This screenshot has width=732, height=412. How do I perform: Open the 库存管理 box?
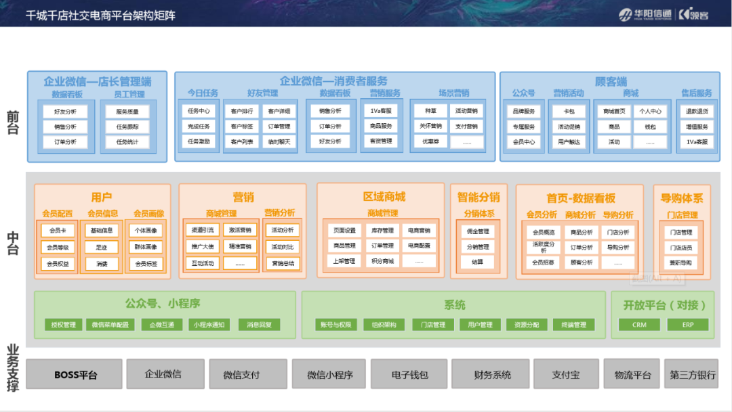point(382,230)
